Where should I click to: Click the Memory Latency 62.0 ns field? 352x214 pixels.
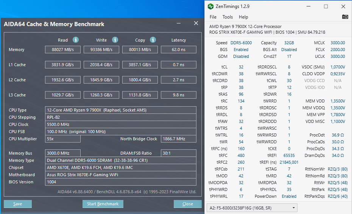tap(179, 50)
